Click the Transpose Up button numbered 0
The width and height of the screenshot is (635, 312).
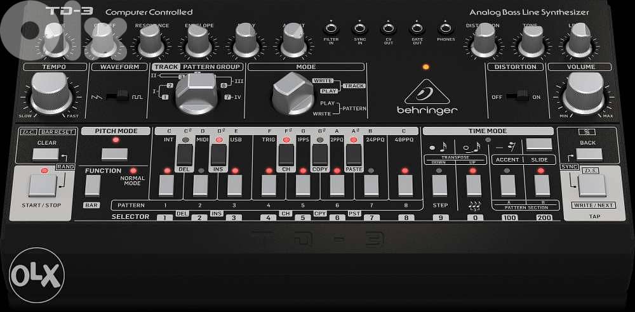point(474,186)
